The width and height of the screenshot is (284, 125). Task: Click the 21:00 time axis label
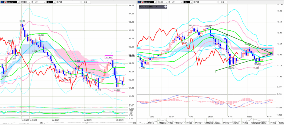(x=210, y=116)
